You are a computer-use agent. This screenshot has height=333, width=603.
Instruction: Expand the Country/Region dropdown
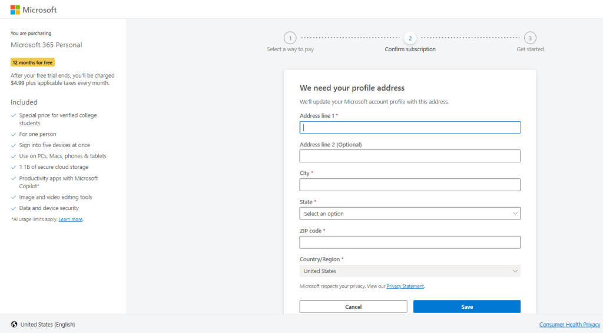click(410, 271)
